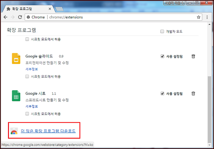Open a new tab
Screen dimensions: 214x149
[x=59, y=9]
